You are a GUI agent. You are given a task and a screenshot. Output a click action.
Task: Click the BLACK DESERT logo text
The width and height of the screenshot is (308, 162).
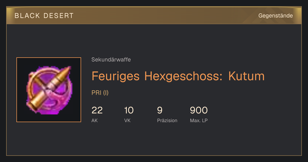click(x=44, y=16)
